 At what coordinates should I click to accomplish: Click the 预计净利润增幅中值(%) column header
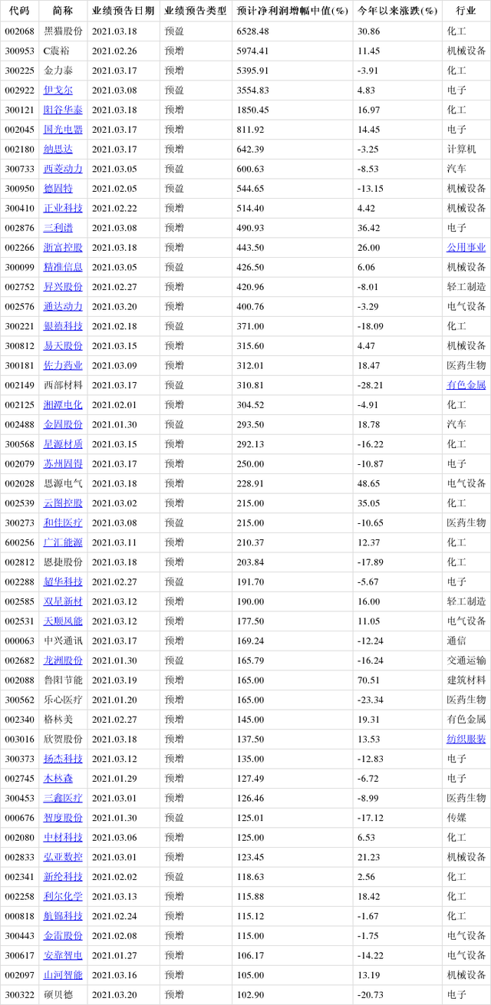(x=292, y=12)
